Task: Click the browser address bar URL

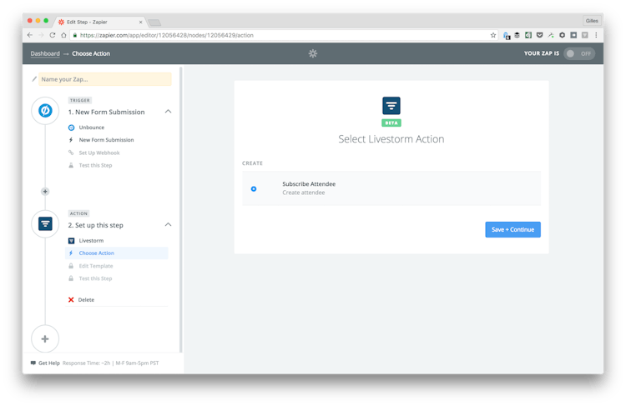Action: coord(166,35)
